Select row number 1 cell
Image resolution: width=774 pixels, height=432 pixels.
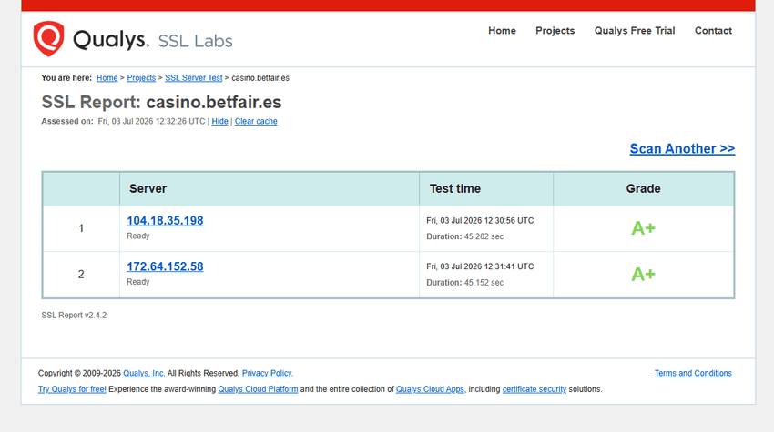[81, 228]
